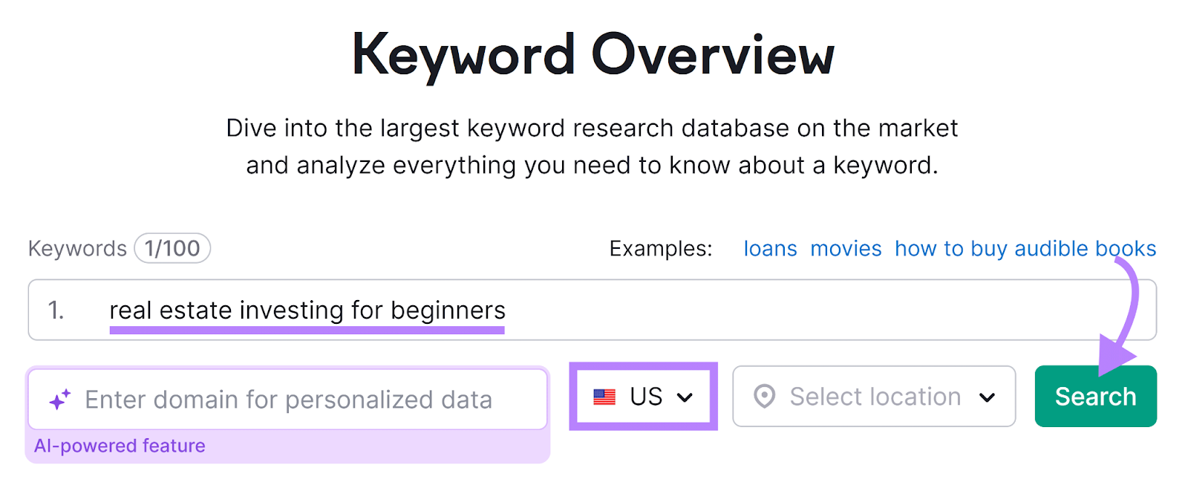Click the 'AI-powered feature' label
Viewport: 1188px width, 491px height.
point(120,446)
